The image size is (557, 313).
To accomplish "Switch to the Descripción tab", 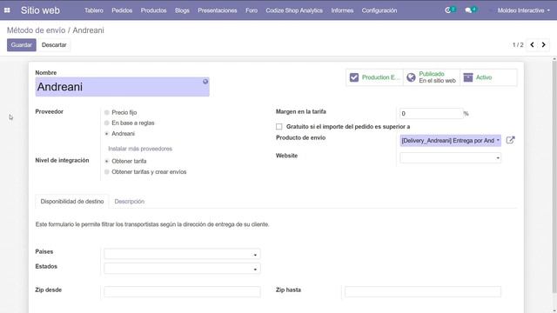I will [130, 201].
